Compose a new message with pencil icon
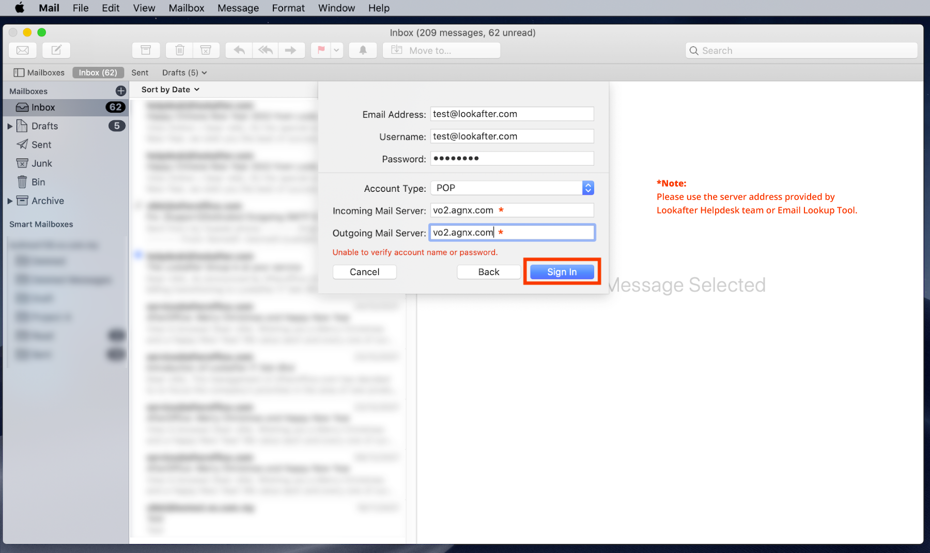Viewport: 930px width, 553px height. (56, 50)
